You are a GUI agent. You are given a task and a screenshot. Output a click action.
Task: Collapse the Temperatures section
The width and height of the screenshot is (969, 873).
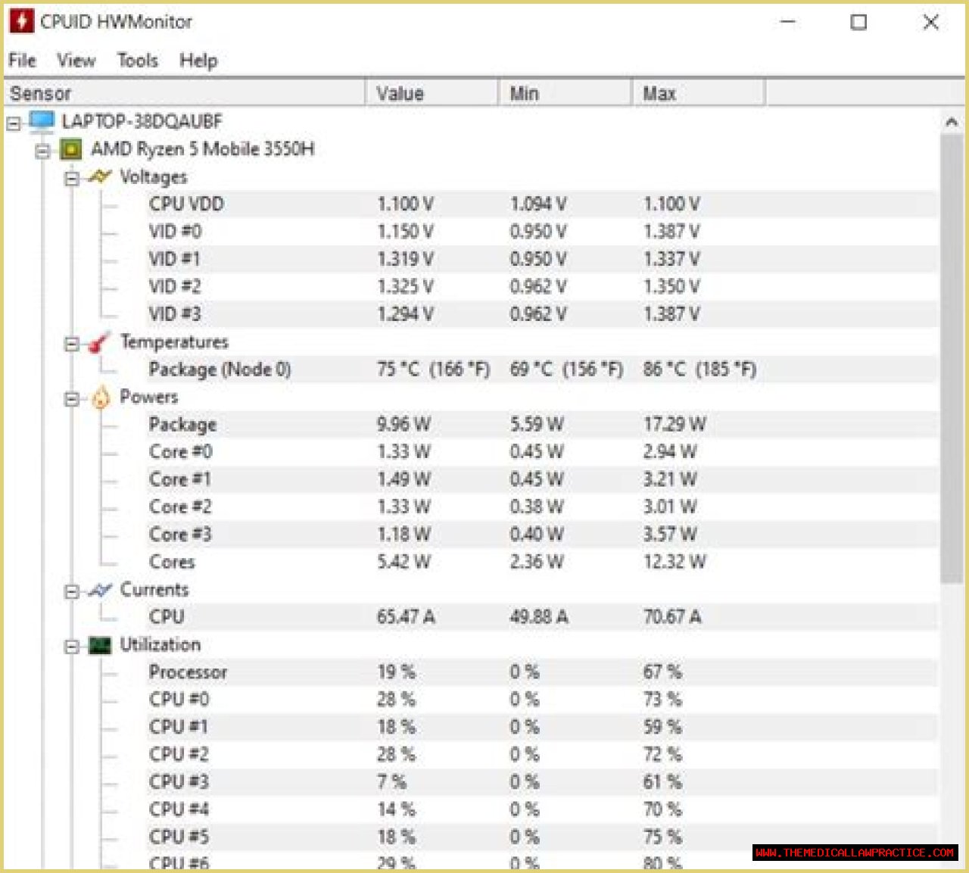[x=72, y=344]
